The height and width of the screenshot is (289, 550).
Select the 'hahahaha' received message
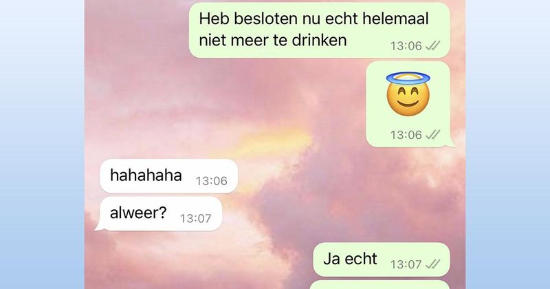168,176
